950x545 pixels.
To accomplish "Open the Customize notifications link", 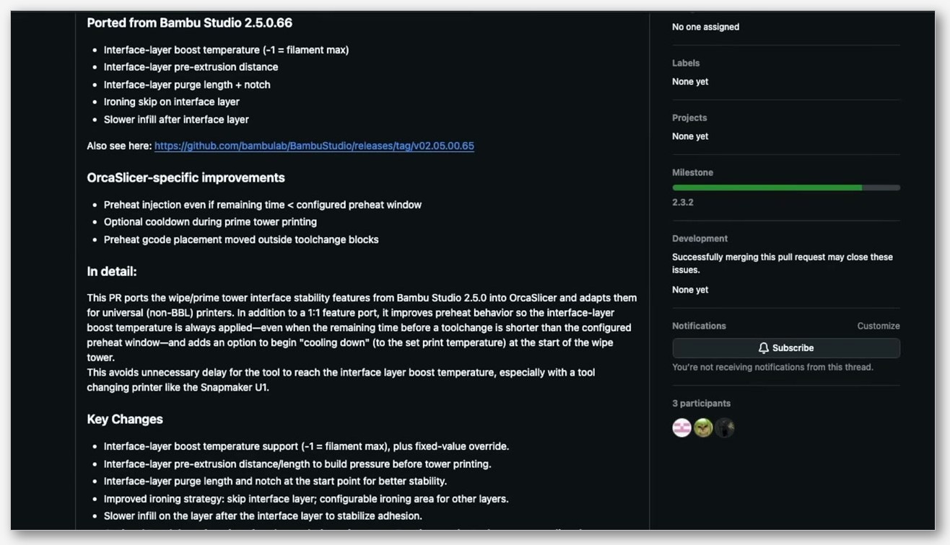I will (879, 326).
